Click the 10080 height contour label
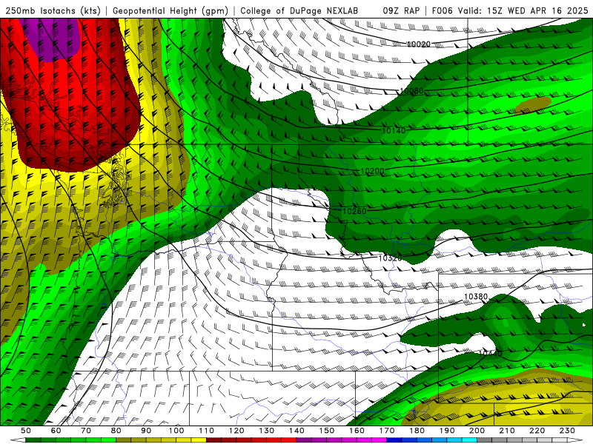This screenshot has height=444, width=593. [412, 90]
